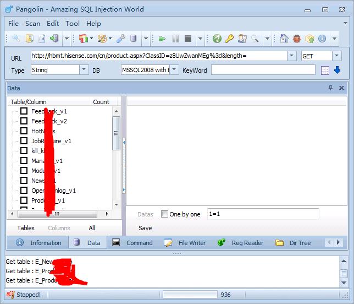Image resolution: width=354 pixels, height=304 pixels.
Task: Click the documents copy icon in toolbar
Action: click(x=29, y=39)
